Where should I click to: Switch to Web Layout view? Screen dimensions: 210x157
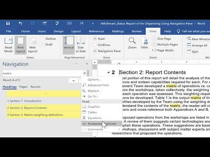[x=32, y=45]
